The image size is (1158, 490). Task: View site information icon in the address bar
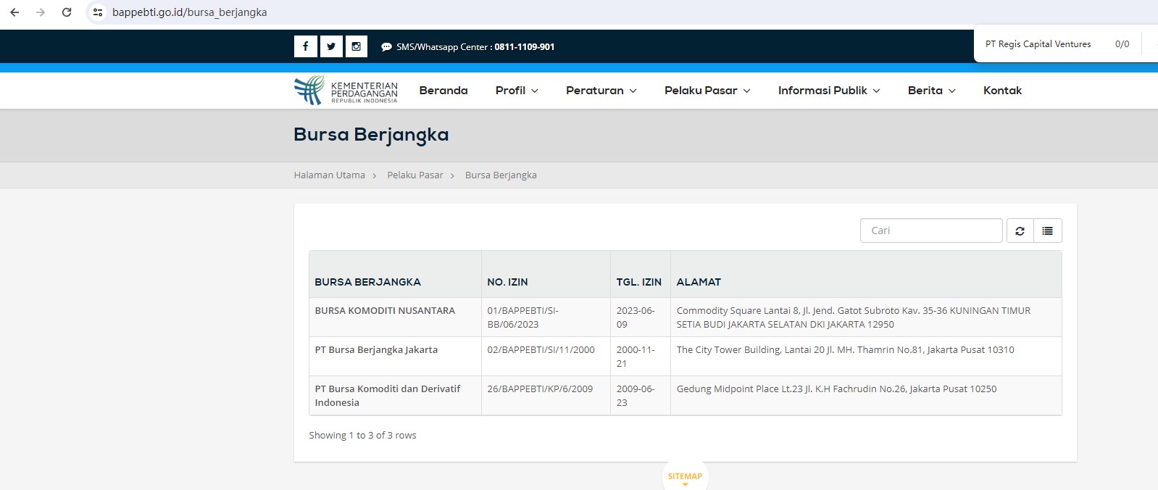[x=98, y=12]
